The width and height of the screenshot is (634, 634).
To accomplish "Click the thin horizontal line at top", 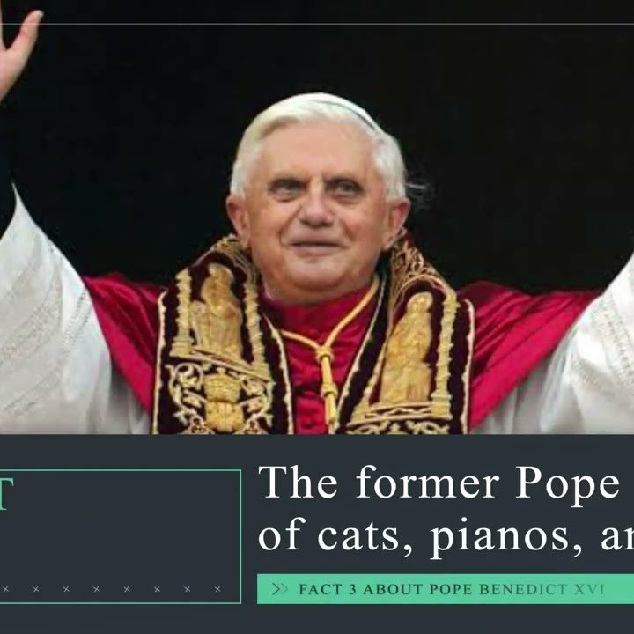I will coord(317,24).
